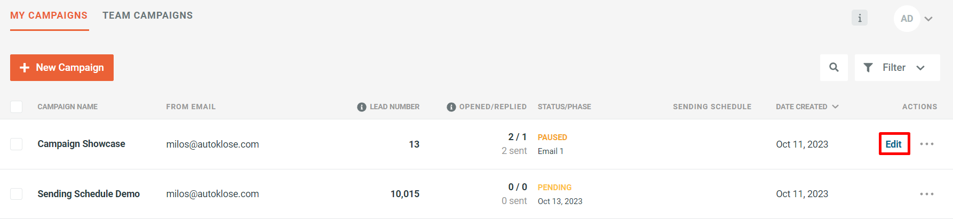
Task: Click the Opened/Replied info icon
Action: click(451, 107)
